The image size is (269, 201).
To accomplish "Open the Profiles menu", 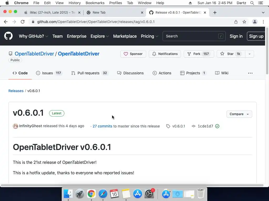I will [116, 3].
